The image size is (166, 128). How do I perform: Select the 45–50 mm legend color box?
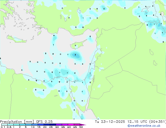(77, 125)
